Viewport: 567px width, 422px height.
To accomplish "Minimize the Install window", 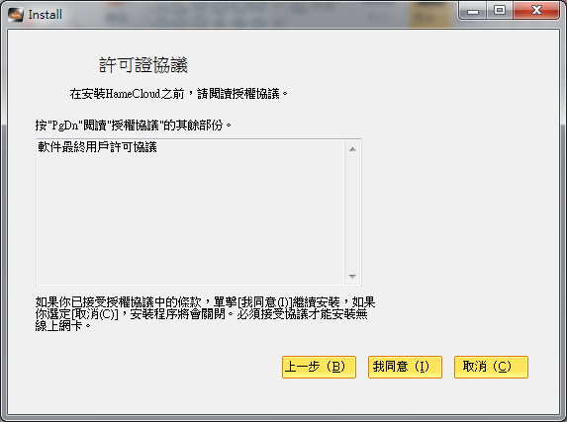I will (473, 11).
